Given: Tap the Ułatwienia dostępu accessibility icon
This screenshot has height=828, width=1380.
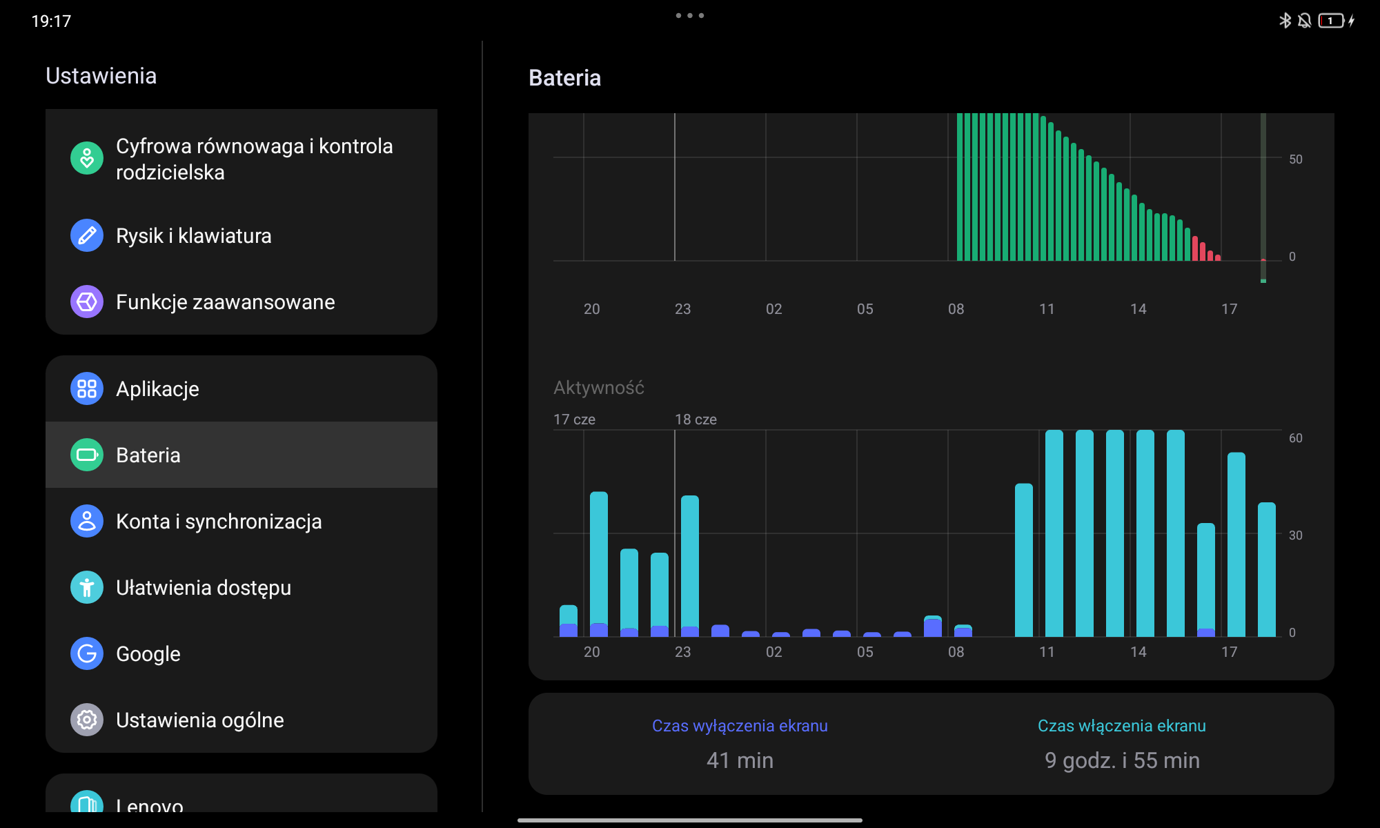Looking at the screenshot, I should (x=87, y=587).
